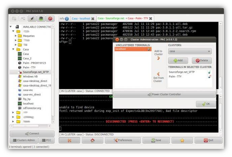The image size is (232, 157).
Task: Click the sftp> prompt in upper terminal
Action: 63,42
